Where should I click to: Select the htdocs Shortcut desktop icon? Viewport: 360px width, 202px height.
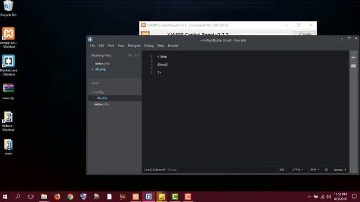point(8,121)
